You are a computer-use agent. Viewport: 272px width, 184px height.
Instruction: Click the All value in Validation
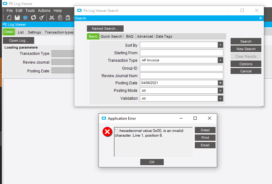(x=144, y=98)
